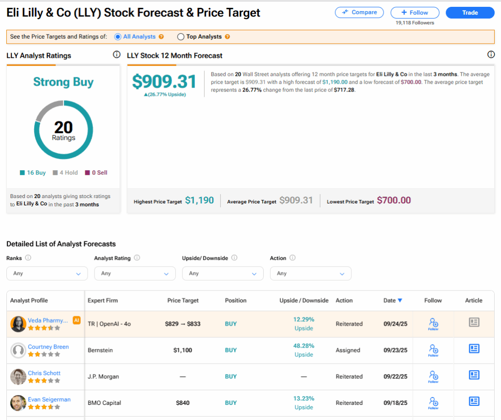Open the Ranks dropdown
Screen dimensions: 501x420
(x=47, y=274)
